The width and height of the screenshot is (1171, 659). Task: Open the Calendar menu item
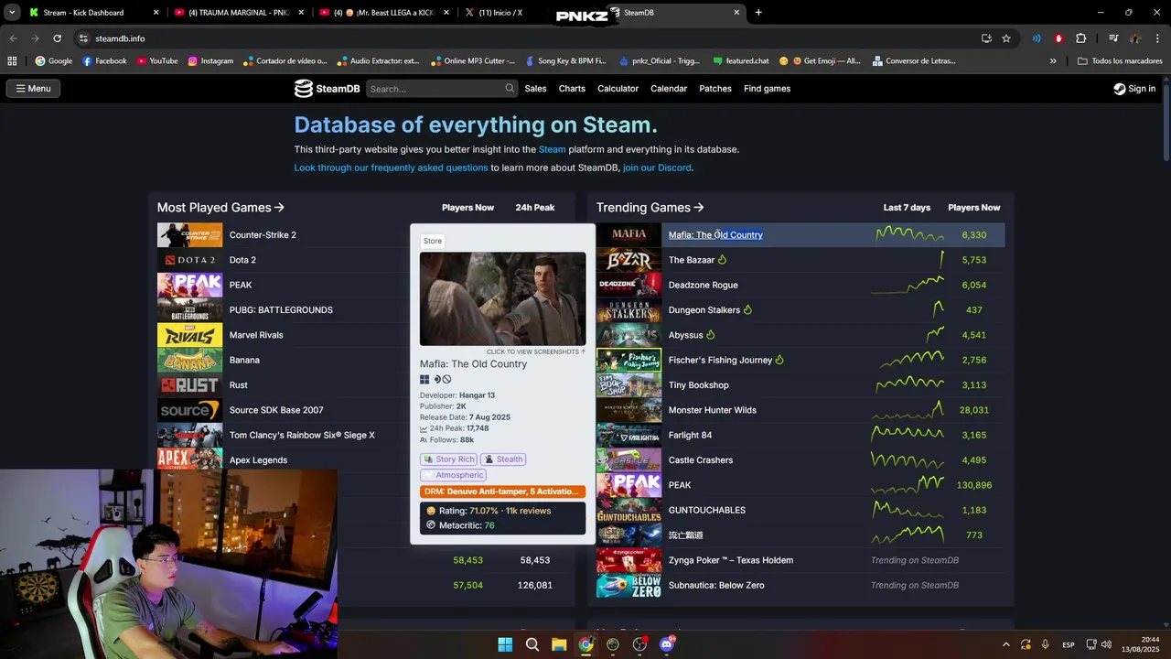pyautogui.click(x=669, y=89)
